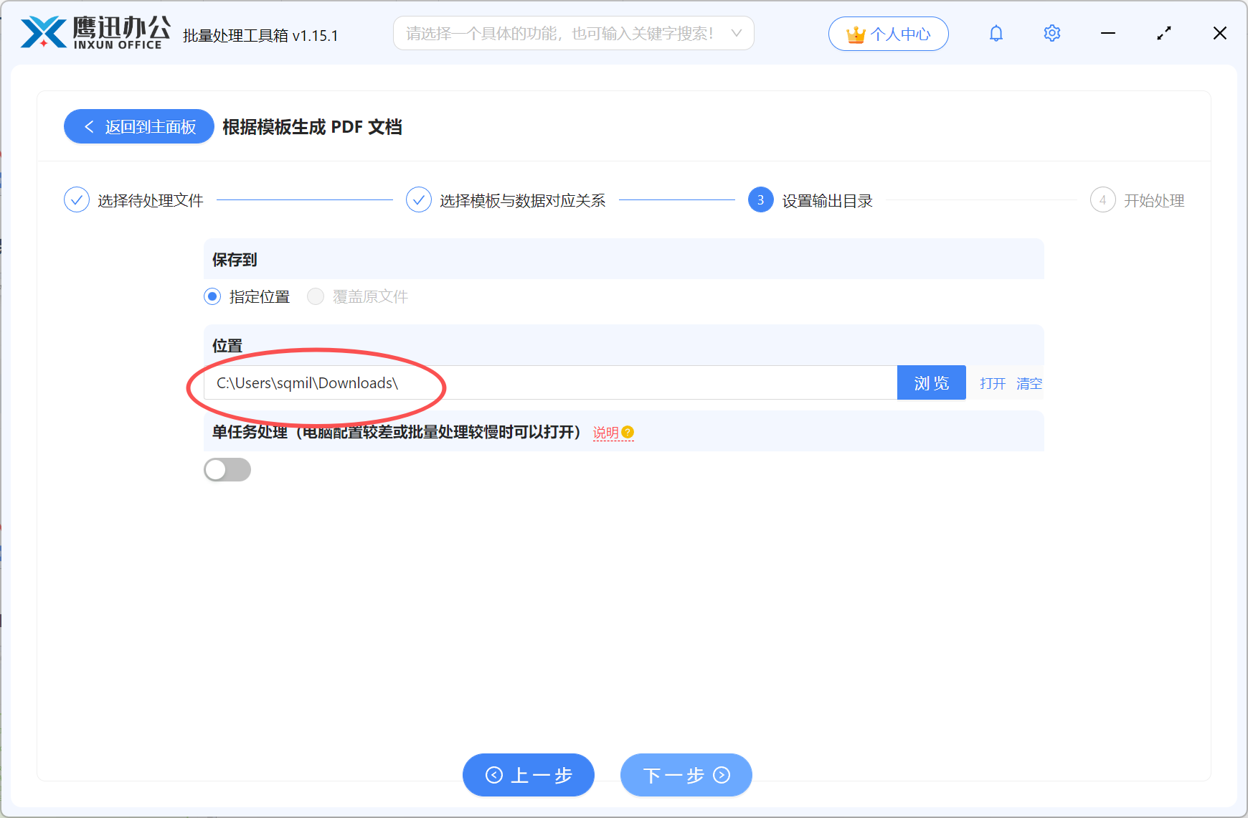
Task: Click the 清空 link to clear path
Action: point(1029,382)
